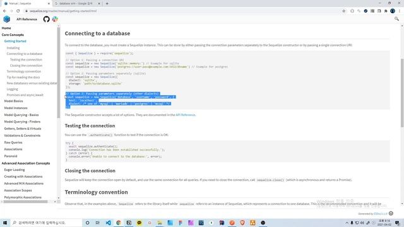Open Model Querying - Finders page
This screenshot has height=227, width=404.
[22, 122]
